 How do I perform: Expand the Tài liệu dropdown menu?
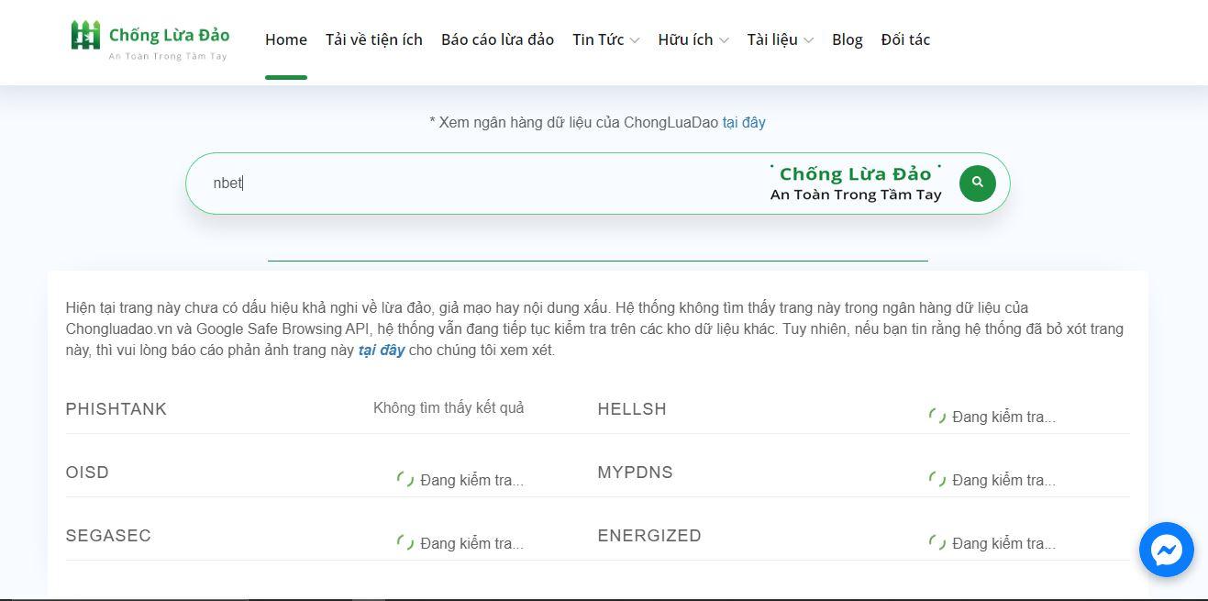point(780,39)
